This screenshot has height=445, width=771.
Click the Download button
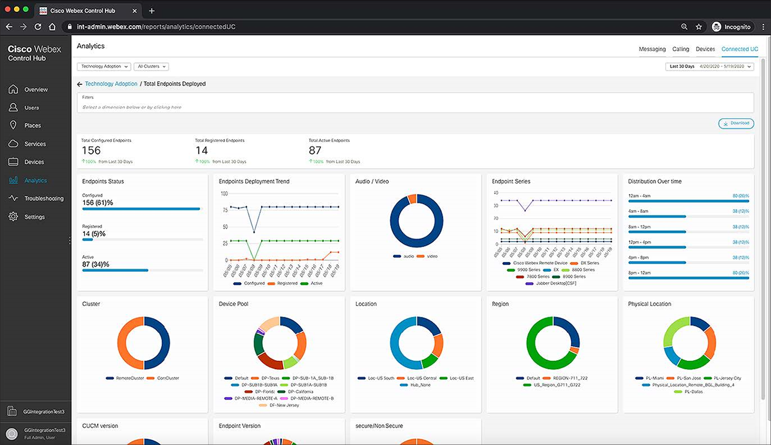point(736,123)
